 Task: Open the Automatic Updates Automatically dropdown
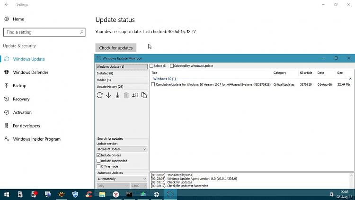tap(122, 179)
